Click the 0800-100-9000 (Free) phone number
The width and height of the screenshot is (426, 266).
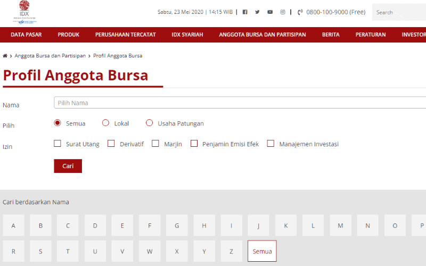[x=336, y=12]
